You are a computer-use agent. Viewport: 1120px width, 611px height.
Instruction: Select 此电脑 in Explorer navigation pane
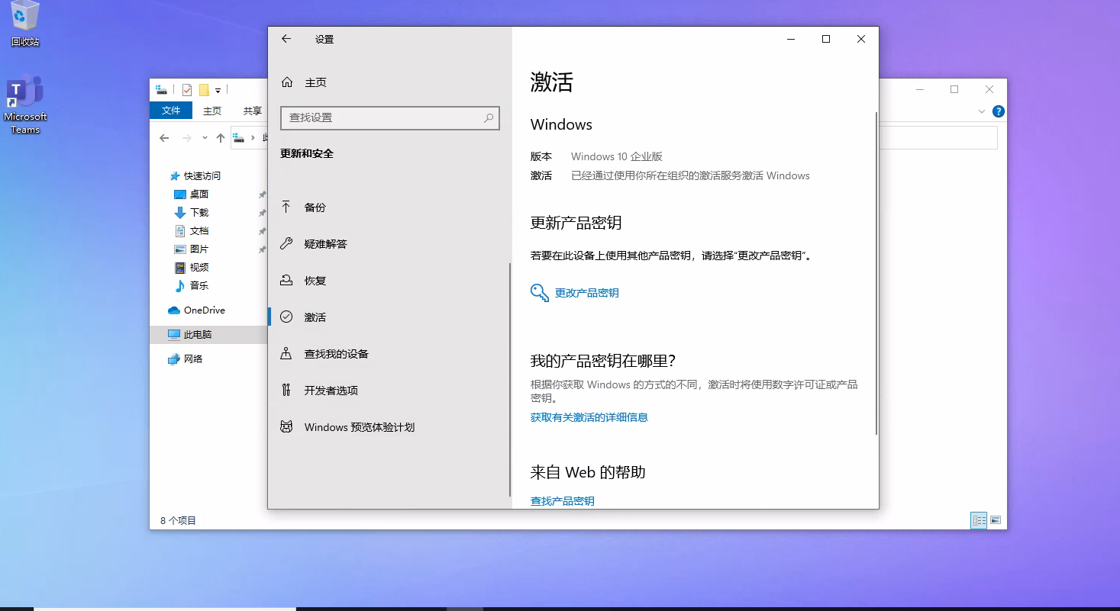209,334
